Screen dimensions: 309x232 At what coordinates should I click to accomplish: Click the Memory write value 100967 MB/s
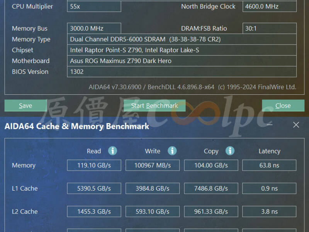click(153, 165)
